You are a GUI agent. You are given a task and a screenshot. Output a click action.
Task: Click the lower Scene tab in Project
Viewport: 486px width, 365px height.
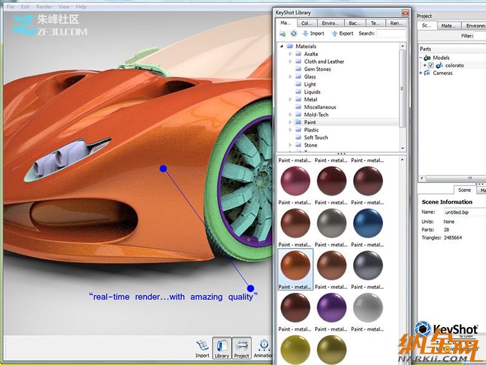(x=464, y=190)
